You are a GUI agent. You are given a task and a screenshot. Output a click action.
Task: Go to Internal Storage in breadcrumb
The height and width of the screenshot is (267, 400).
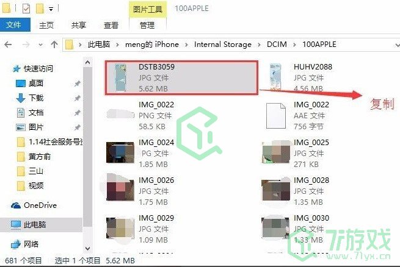223,44
